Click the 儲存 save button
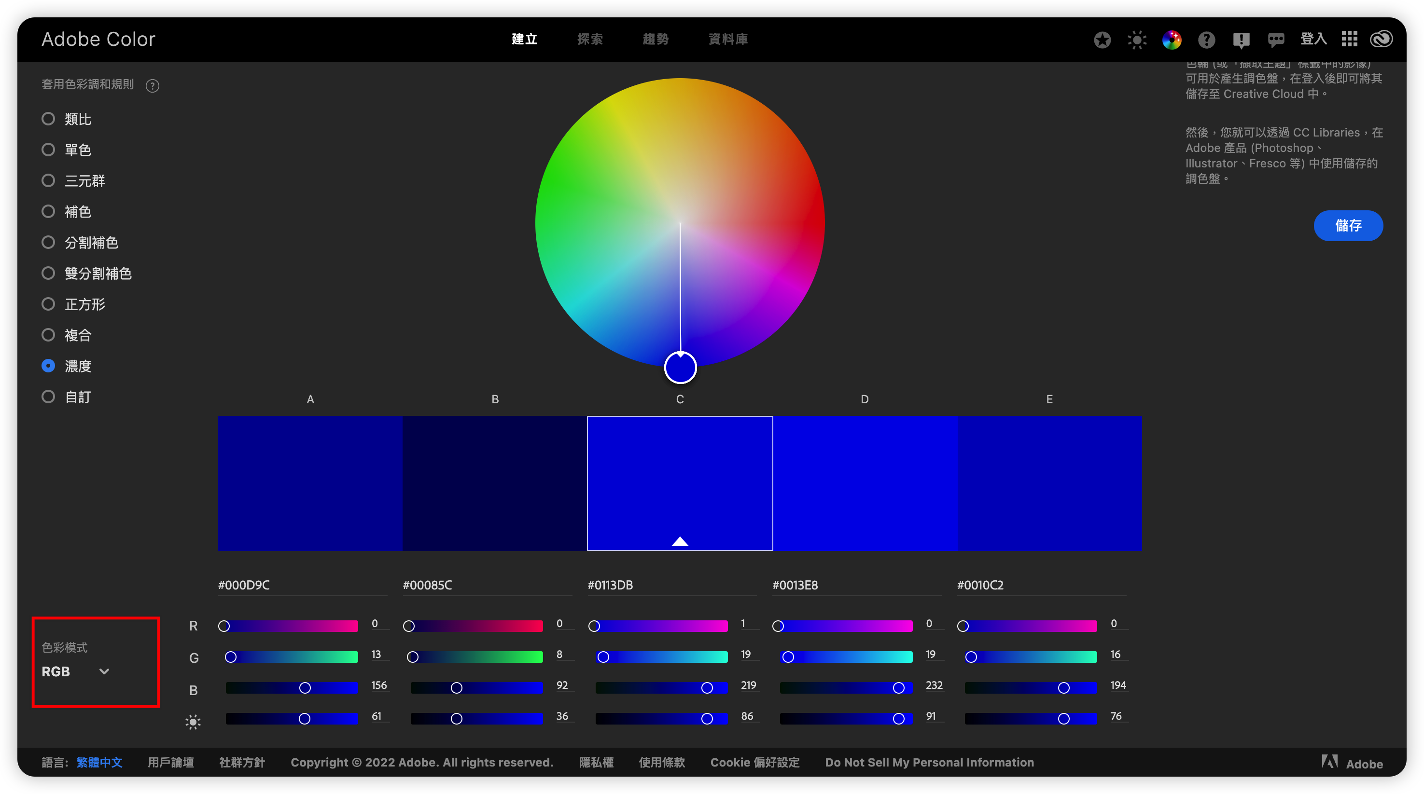 [1348, 225]
